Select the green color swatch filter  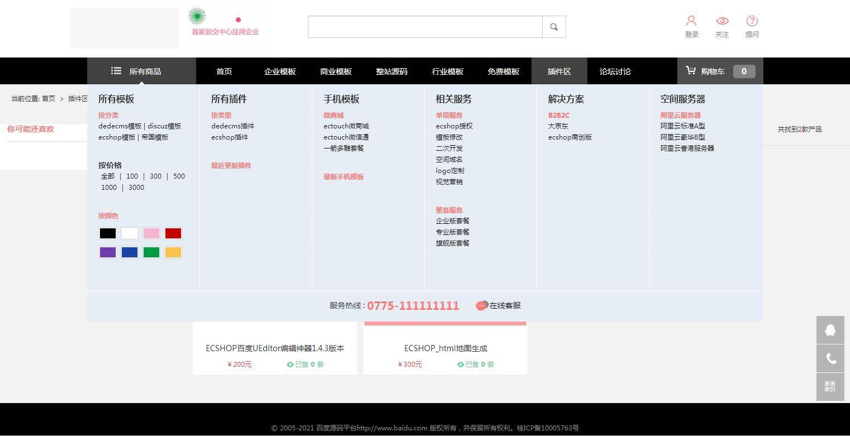click(x=151, y=252)
